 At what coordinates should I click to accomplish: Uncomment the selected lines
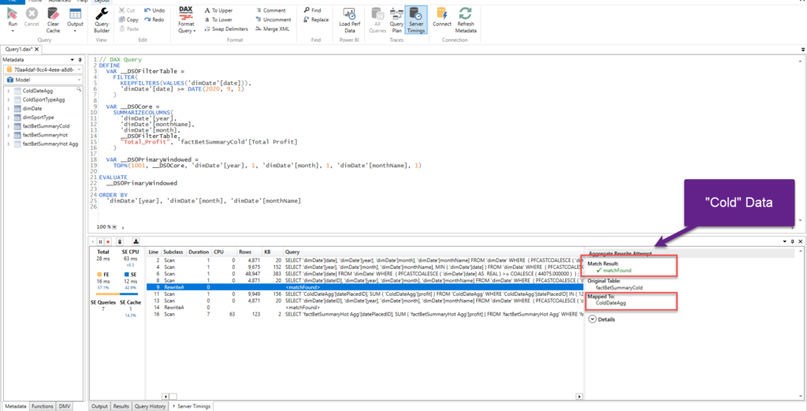pos(273,20)
